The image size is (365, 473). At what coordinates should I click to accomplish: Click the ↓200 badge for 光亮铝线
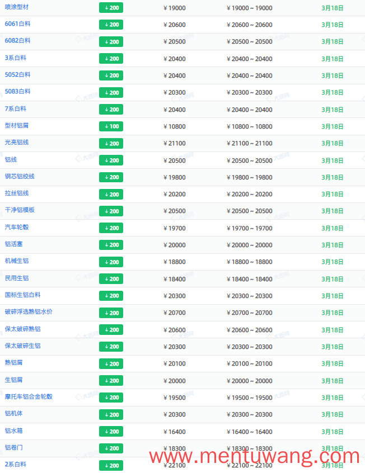click(111, 144)
